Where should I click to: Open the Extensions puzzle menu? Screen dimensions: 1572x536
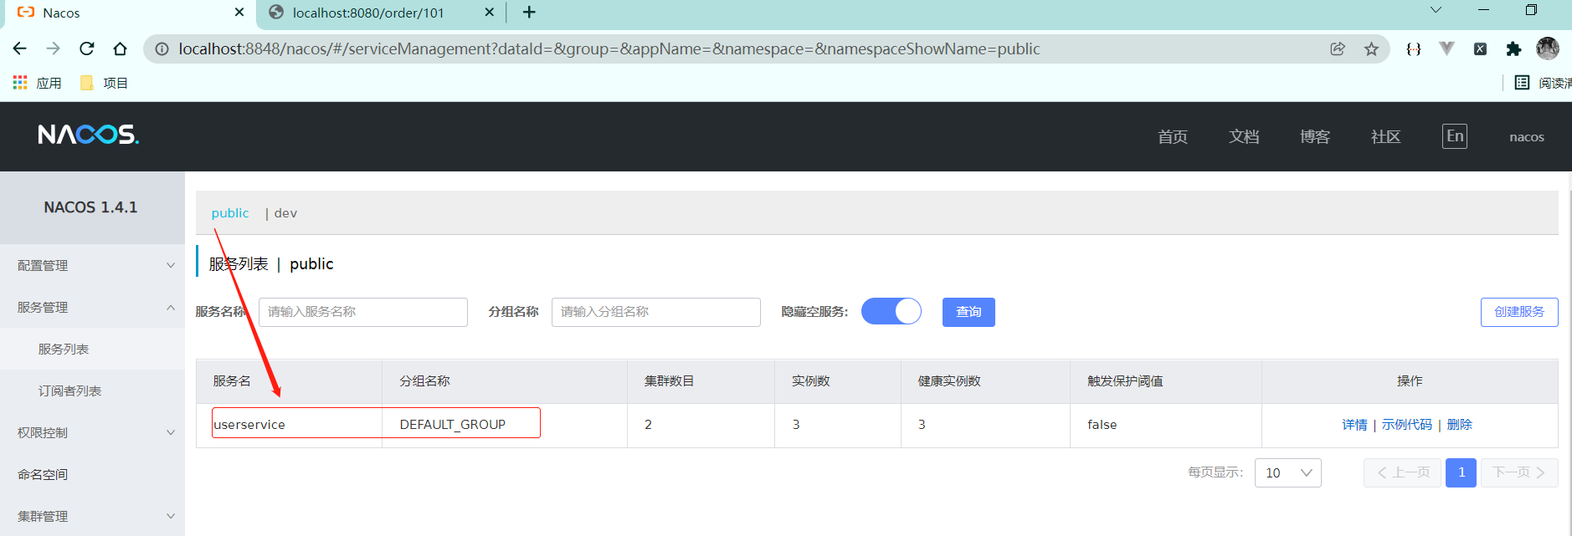point(1513,48)
